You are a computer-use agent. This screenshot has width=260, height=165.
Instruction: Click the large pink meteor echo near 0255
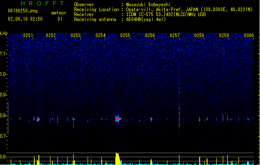118,119
